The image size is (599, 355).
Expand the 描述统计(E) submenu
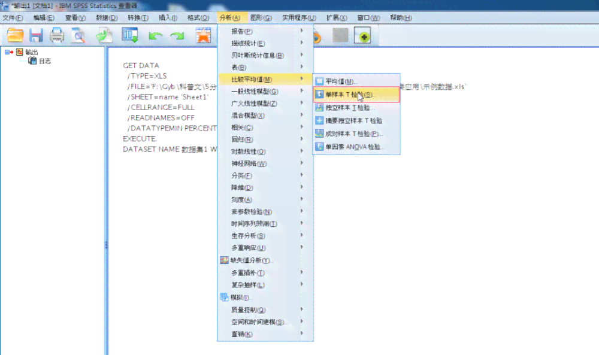coord(265,43)
